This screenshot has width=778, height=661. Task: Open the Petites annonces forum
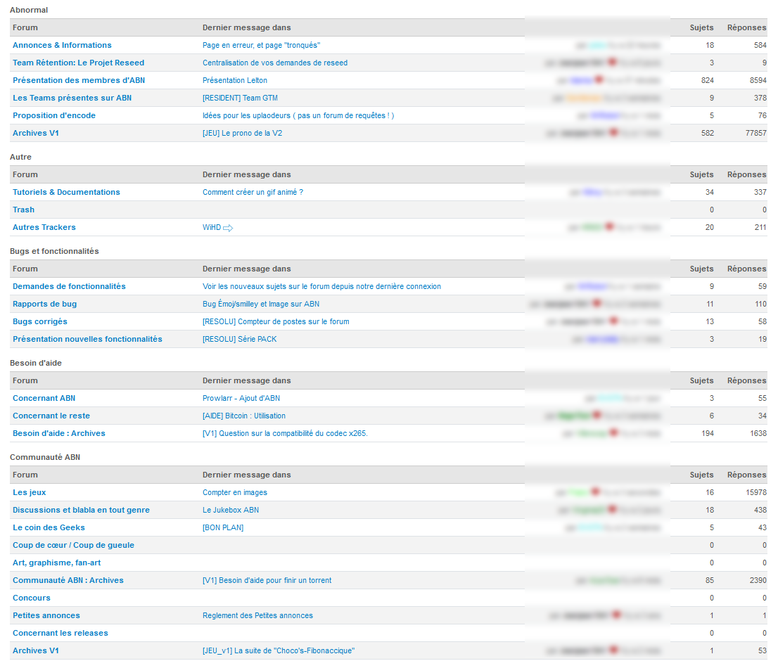coord(46,616)
